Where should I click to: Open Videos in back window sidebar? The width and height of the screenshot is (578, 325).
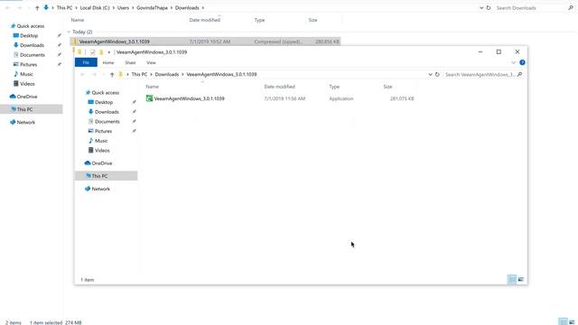[27, 84]
